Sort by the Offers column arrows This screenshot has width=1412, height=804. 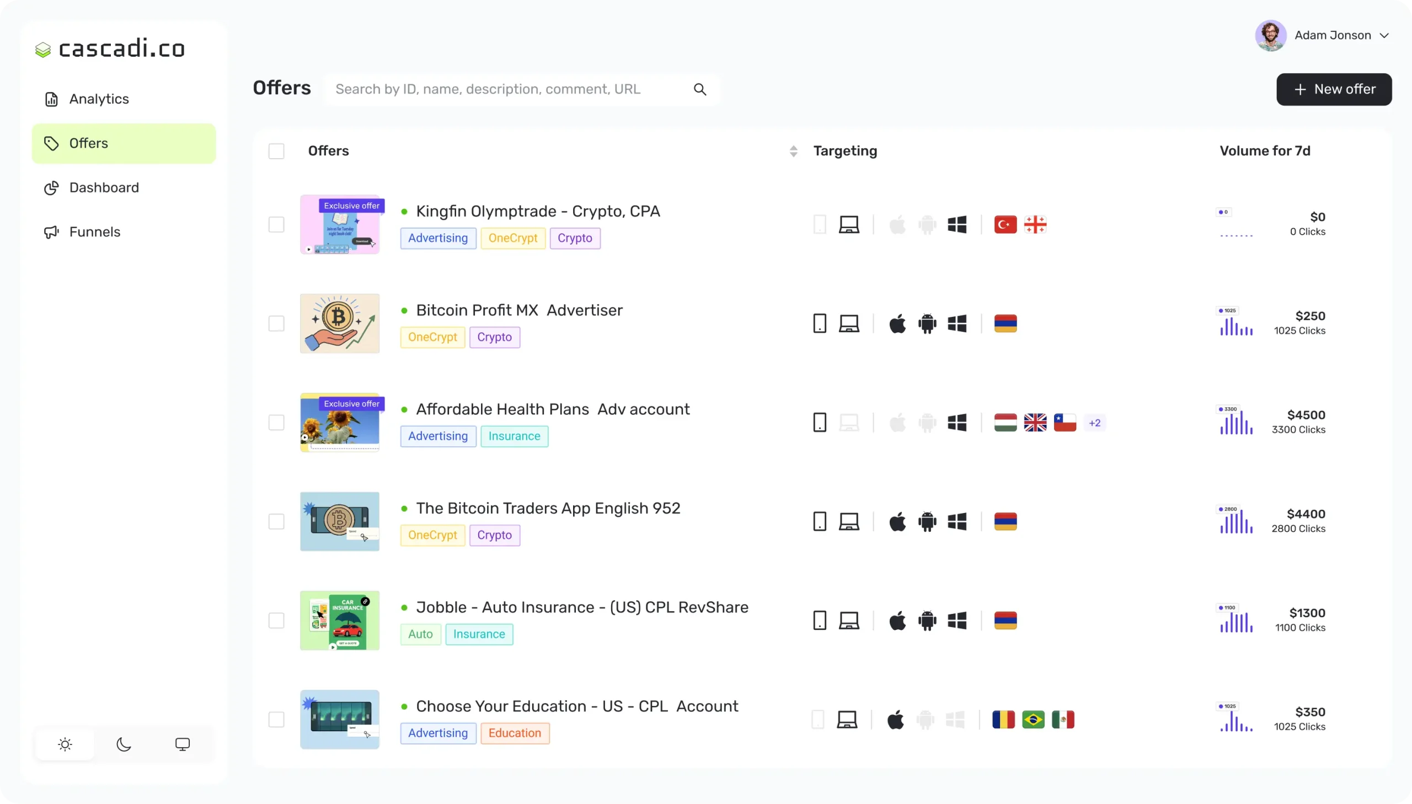pos(794,152)
